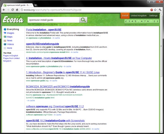Open cached copy of software.opensuse.org/112/en
The height and width of the screenshot is (134, 164).
pos(57,115)
